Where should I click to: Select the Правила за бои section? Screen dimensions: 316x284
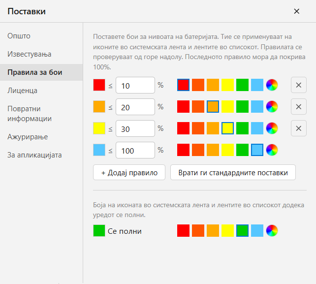pos(41,72)
